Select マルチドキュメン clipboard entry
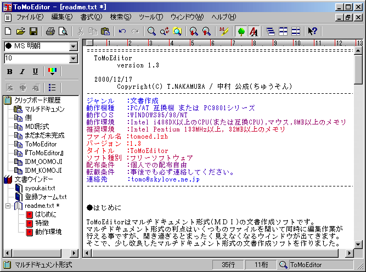This screenshot has width=366, height=272. pyautogui.click(x=44, y=109)
